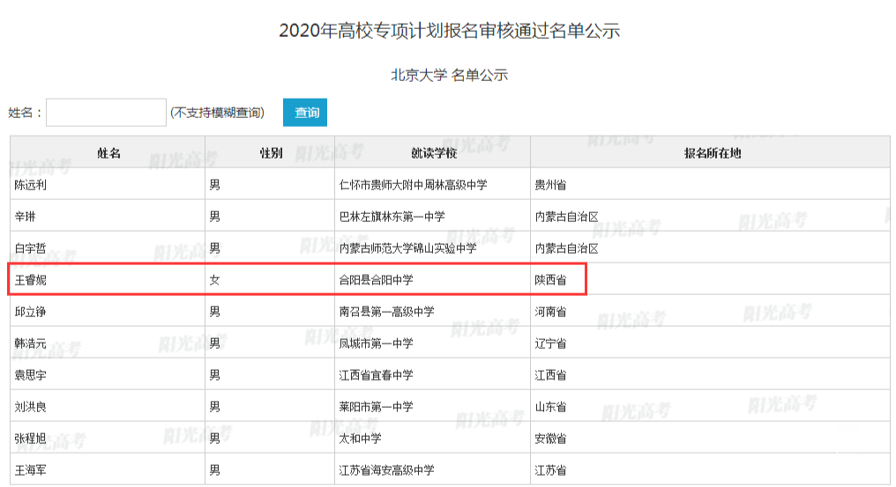Click 合阳县合阳中学 school cell

[376, 280]
